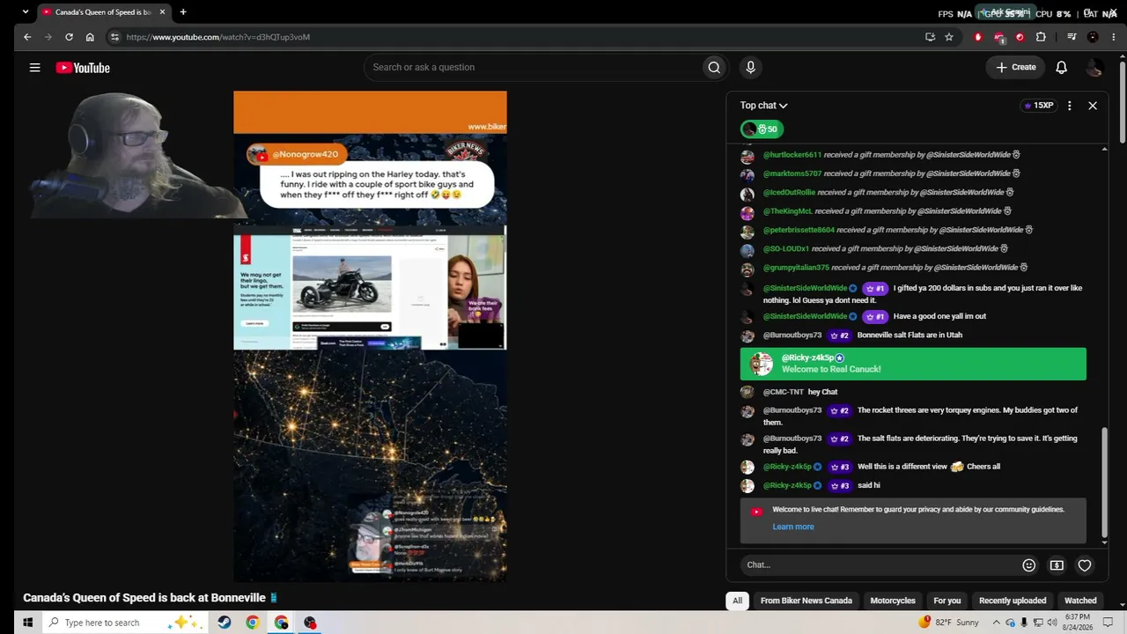Open the tab search dropdown arrow
Screen dimensions: 1127x634
pos(25,12)
